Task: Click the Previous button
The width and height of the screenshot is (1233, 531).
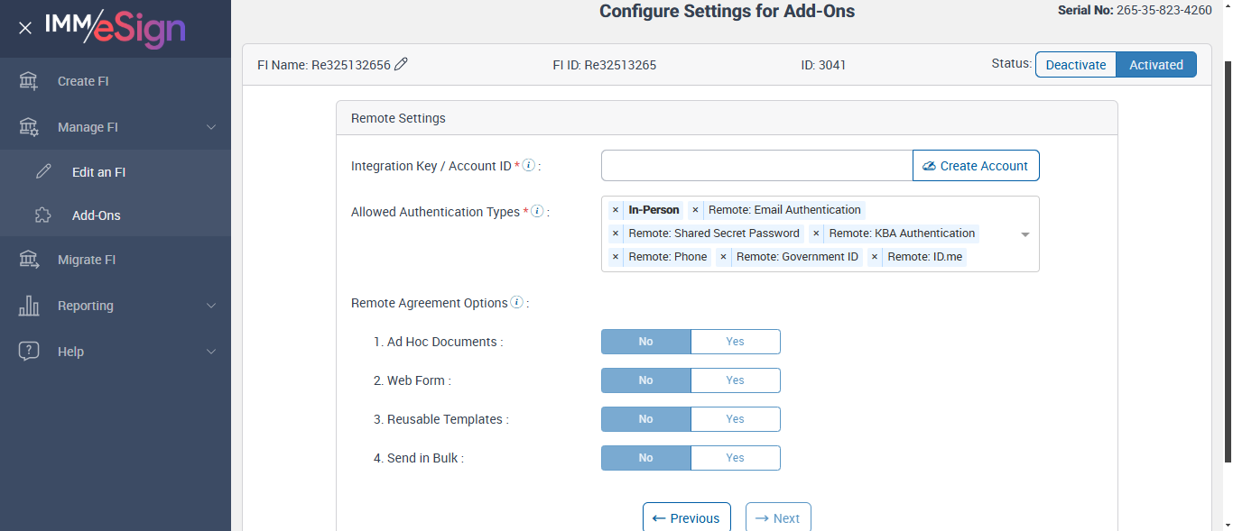Action: 686,517
